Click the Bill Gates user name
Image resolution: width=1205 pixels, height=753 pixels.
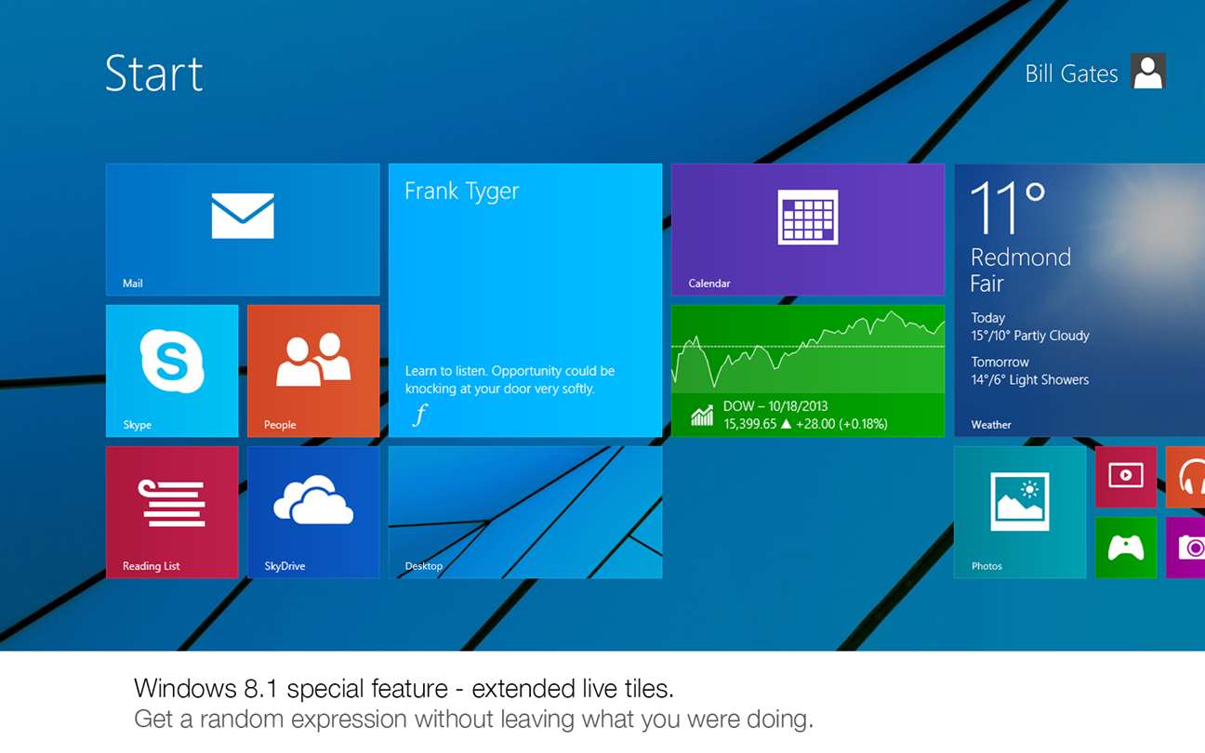(1071, 73)
